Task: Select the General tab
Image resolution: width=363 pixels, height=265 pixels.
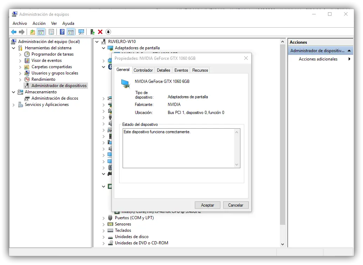Action: [x=123, y=70]
